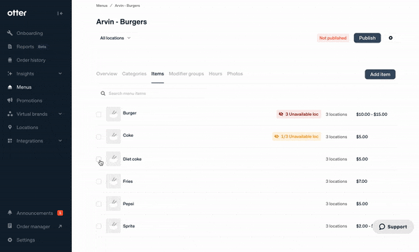Click the Virtual brands icon
Screen dimensions: 419x252
(x=10, y=114)
